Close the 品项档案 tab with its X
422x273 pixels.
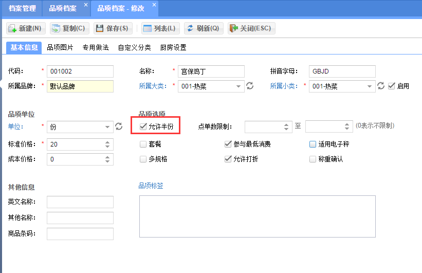pos(86,5)
